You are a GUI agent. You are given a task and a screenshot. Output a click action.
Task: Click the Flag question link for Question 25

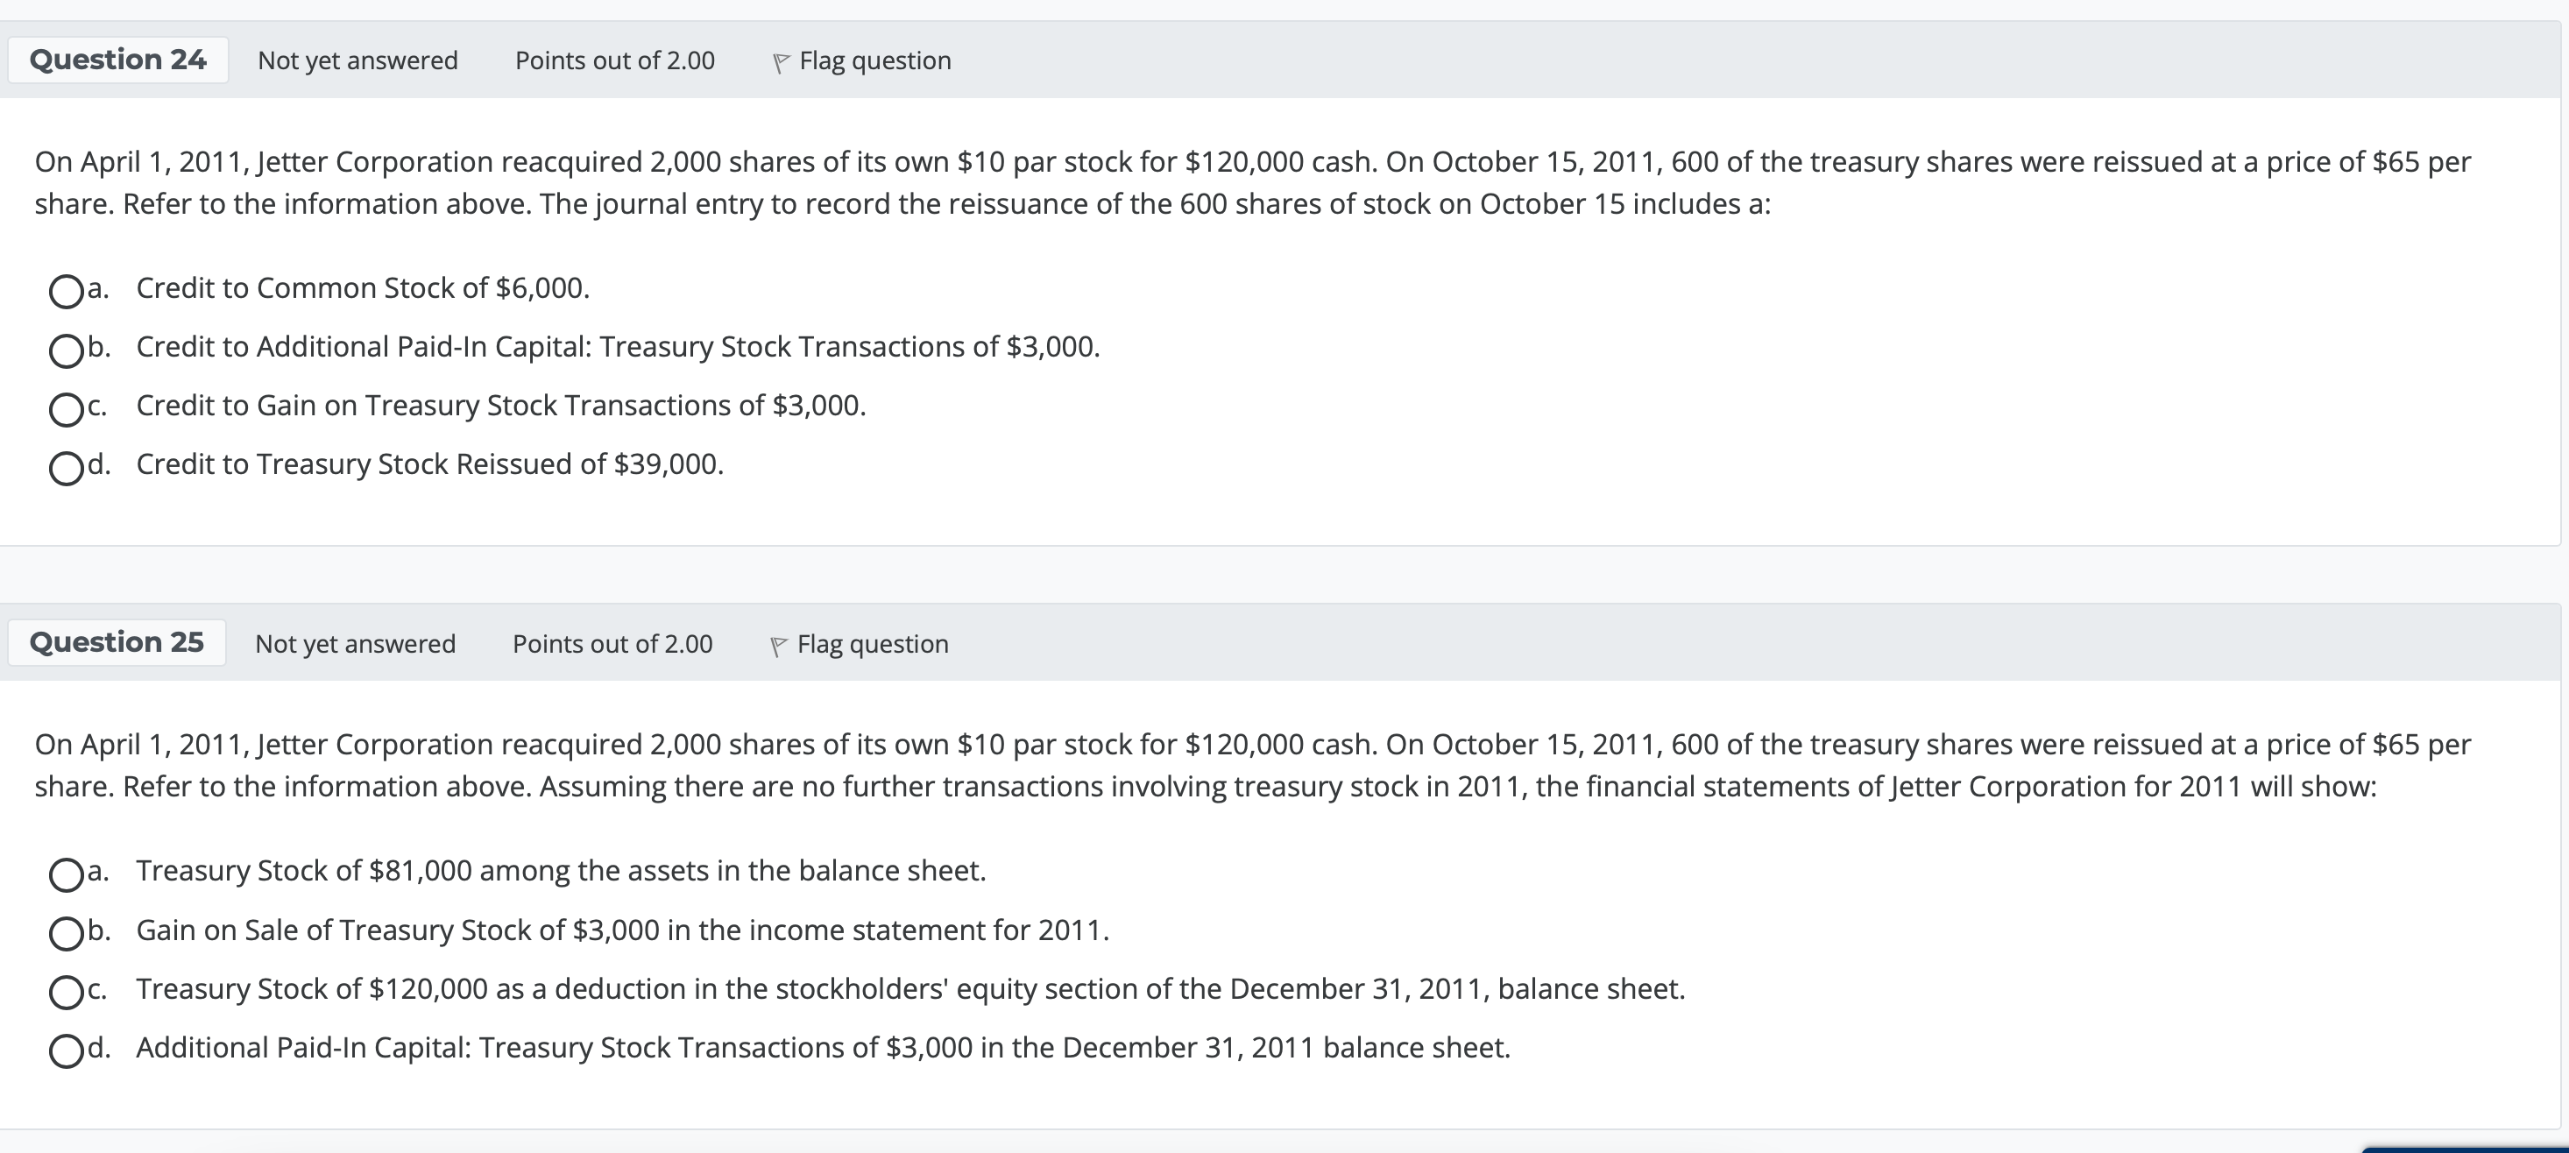pyautogui.click(x=873, y=644)
